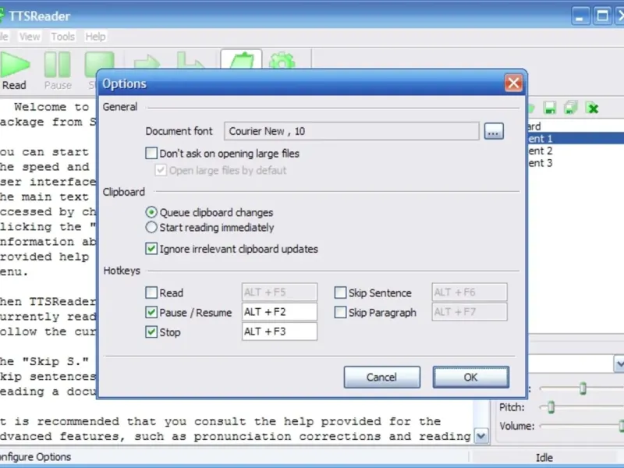Click the Pitch slider handle

tap(551, 406)
